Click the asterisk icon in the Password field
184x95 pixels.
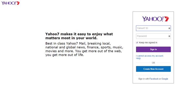pyautogui.click(x=169, y=36)
